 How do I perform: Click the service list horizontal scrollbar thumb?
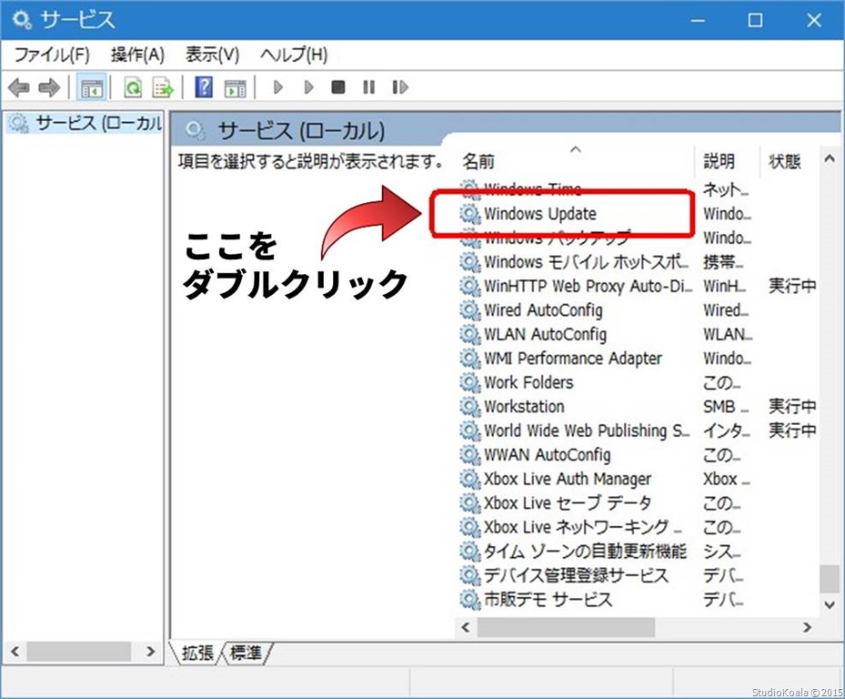566,627
